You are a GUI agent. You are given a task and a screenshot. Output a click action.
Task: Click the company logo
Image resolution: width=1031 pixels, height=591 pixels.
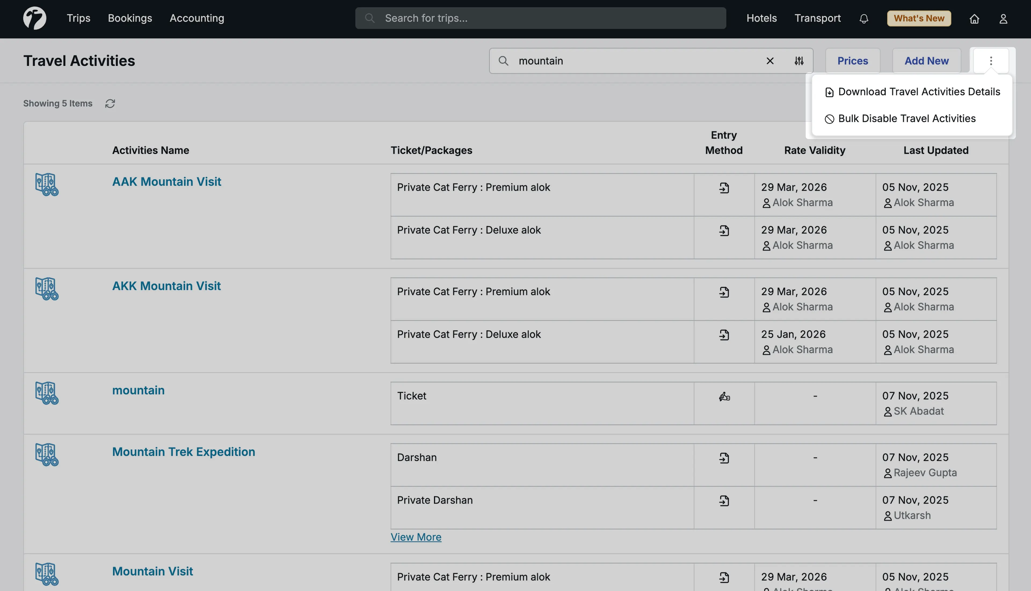click(x=35, y=18)
